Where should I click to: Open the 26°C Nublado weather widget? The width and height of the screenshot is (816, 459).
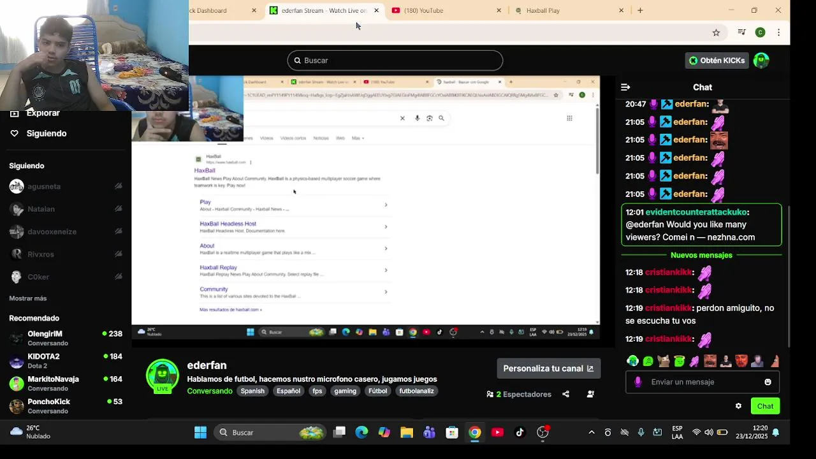pyautogui.click(x=31, y=432)
